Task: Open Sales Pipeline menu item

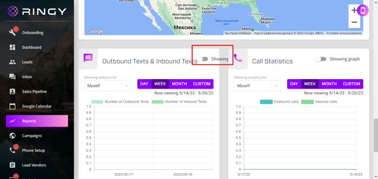Action: [37, 91]
